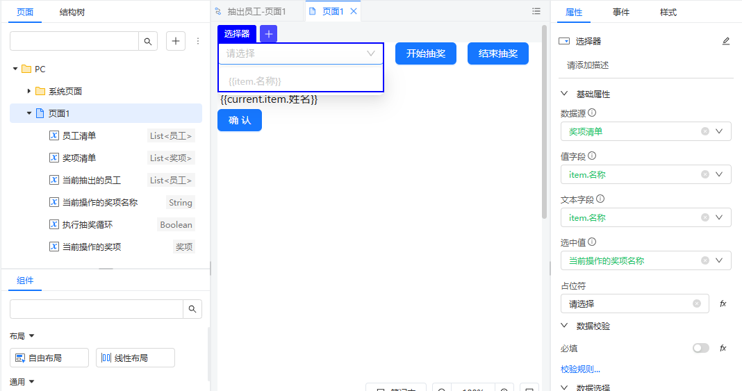Screen dimensions: 742x391
Task: Clear the 选中值 value
Action: tap(705, 260)
